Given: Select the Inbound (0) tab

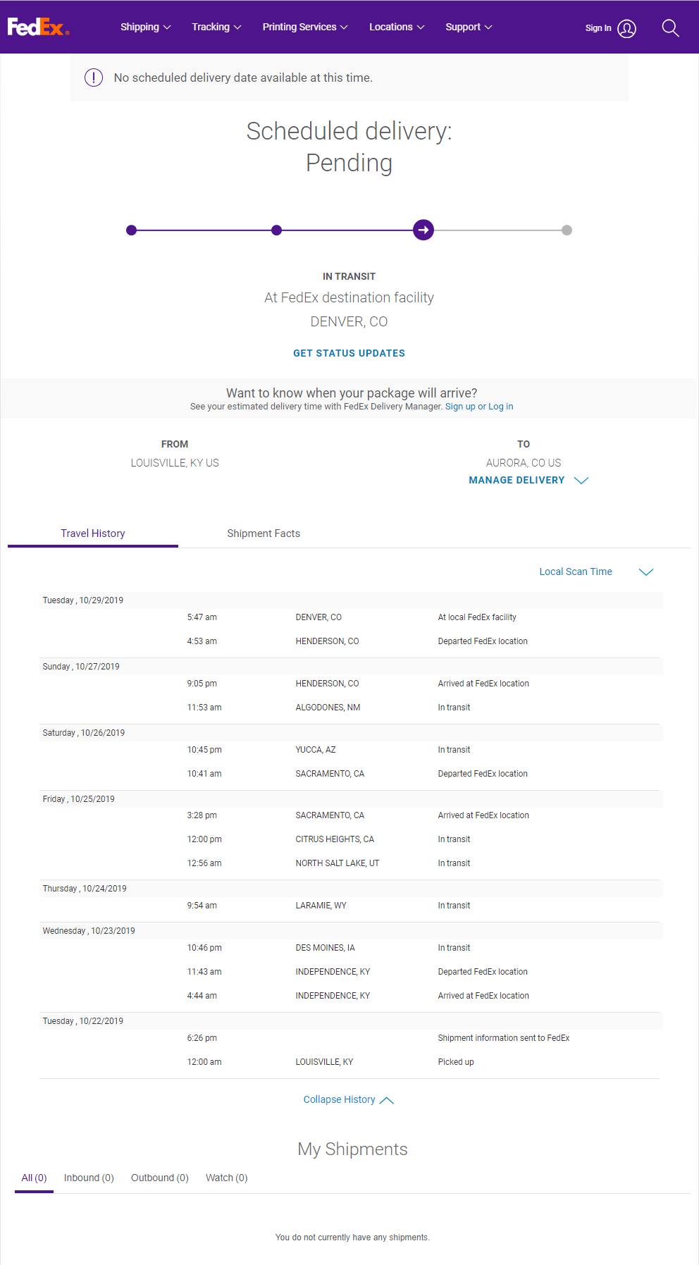Looking at the screenshot, I should [x=89, y=1178].
